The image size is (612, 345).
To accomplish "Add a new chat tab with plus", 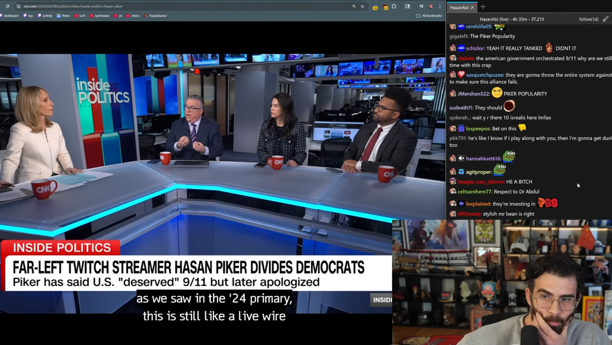I will point(483,7).
